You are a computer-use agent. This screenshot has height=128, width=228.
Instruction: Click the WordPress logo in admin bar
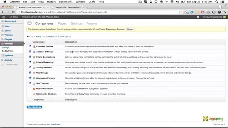(x=4, y=17)
